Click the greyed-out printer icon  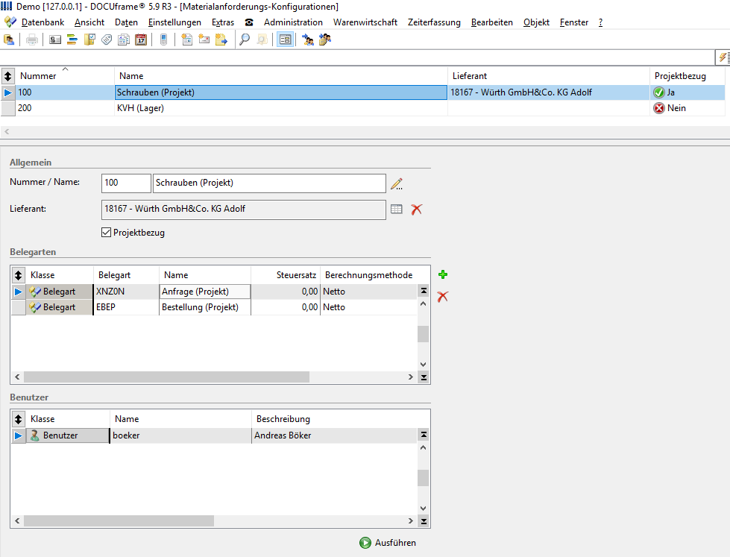31,40
